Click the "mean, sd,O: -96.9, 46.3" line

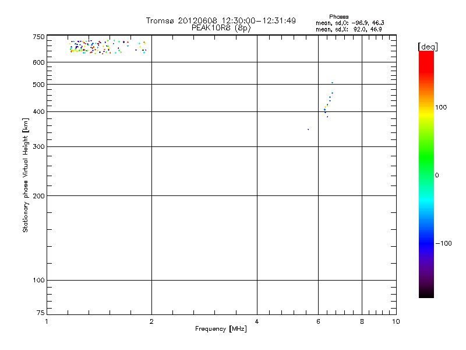tap(350, 23)
